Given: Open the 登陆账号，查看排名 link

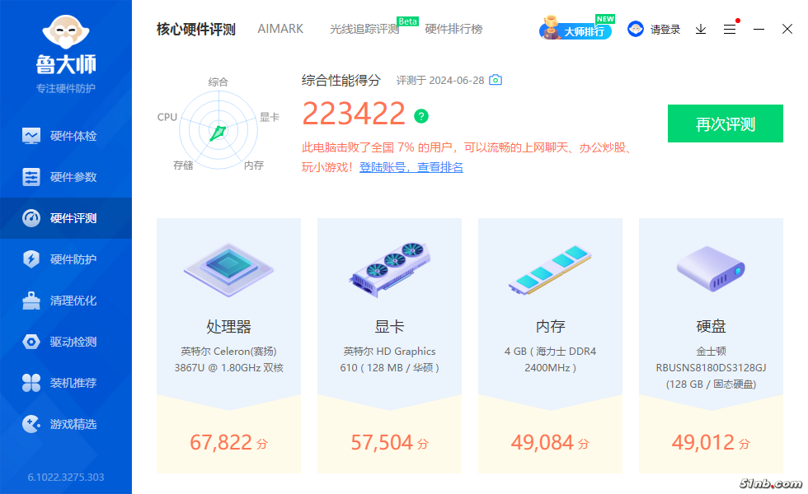Looking at the screenshot, I should tap(411, 167).
